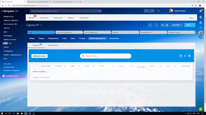Open the Настройки tab
Screen dimensions: 206x115
[x=84, y=18]
